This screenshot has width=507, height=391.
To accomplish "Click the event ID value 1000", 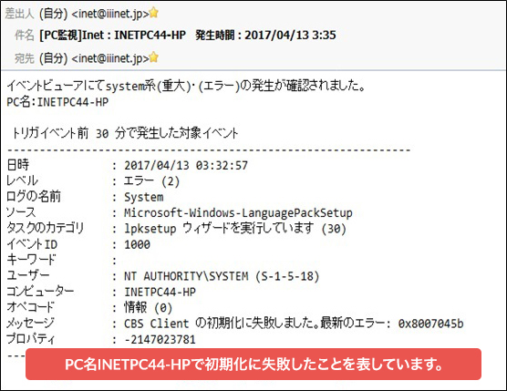I will point(137,244).
